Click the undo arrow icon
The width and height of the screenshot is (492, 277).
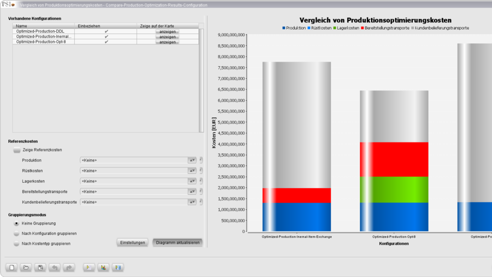pyautogui.click(x=54, y=268)
